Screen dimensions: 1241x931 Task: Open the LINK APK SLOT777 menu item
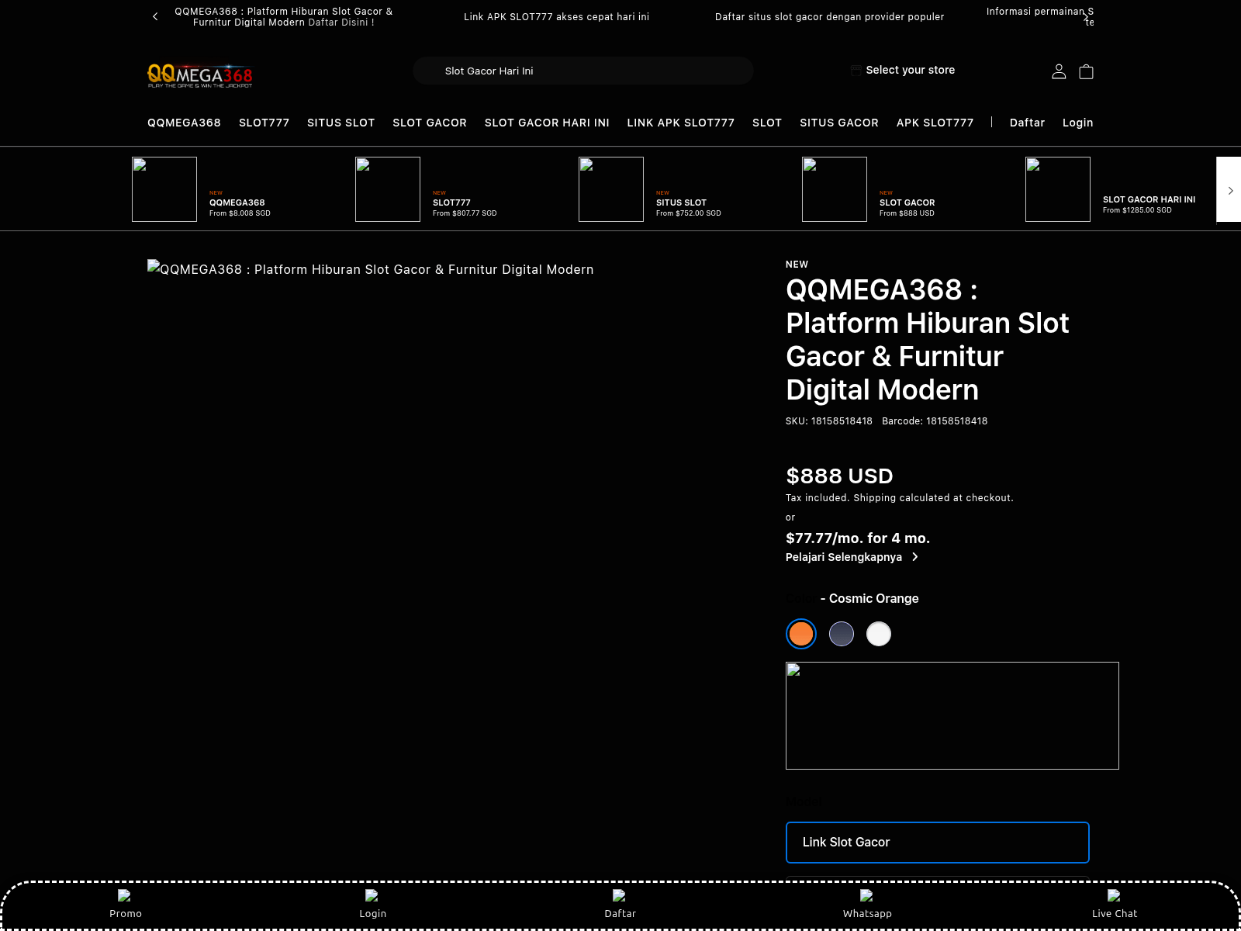click(x=680, y=123)
